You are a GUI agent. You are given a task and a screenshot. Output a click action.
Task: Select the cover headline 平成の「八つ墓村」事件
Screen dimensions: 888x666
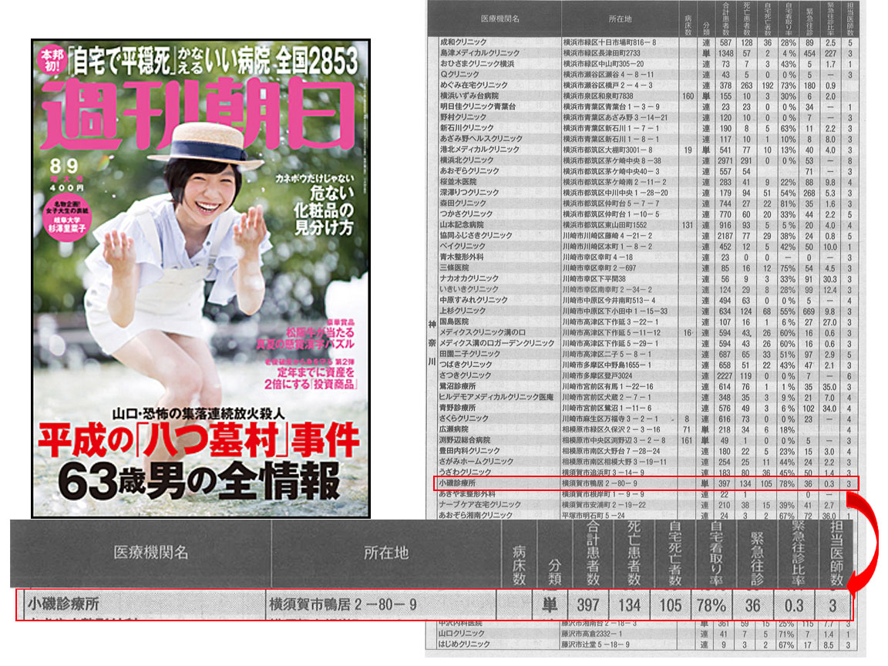200,441
